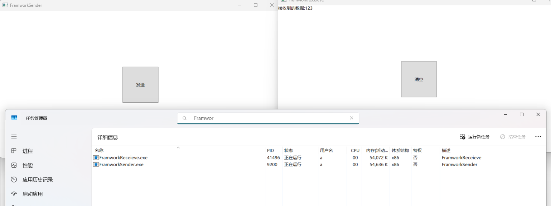This screenshot has width=551, height=206.
Task: Focus the search field containing "Framwor"
Action: (x=269, y=118)
